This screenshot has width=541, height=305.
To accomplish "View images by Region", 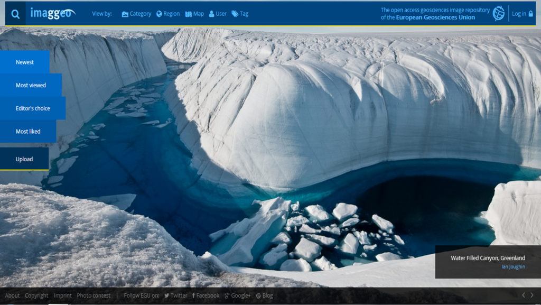I will [168, 14].
